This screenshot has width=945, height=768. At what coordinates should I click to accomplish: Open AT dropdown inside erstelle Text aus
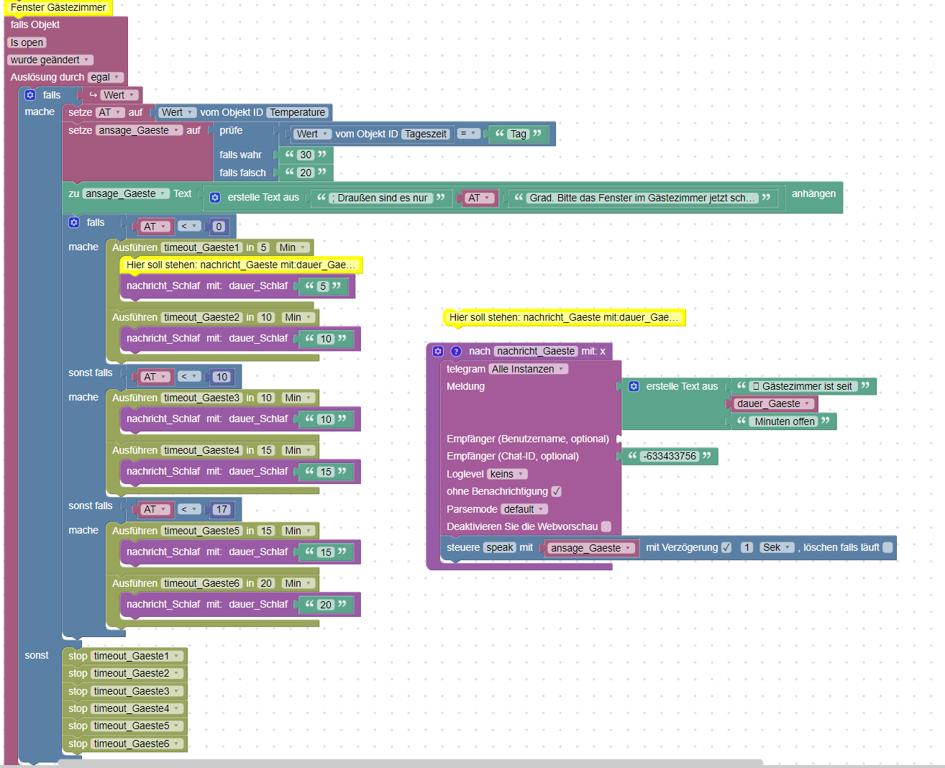coord(479,198)
